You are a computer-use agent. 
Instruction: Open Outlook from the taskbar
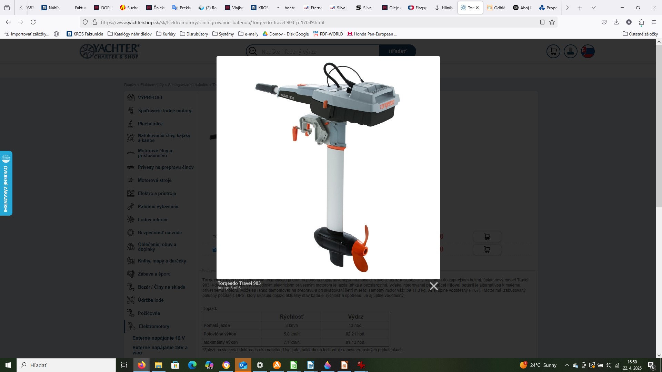(243, 365)
